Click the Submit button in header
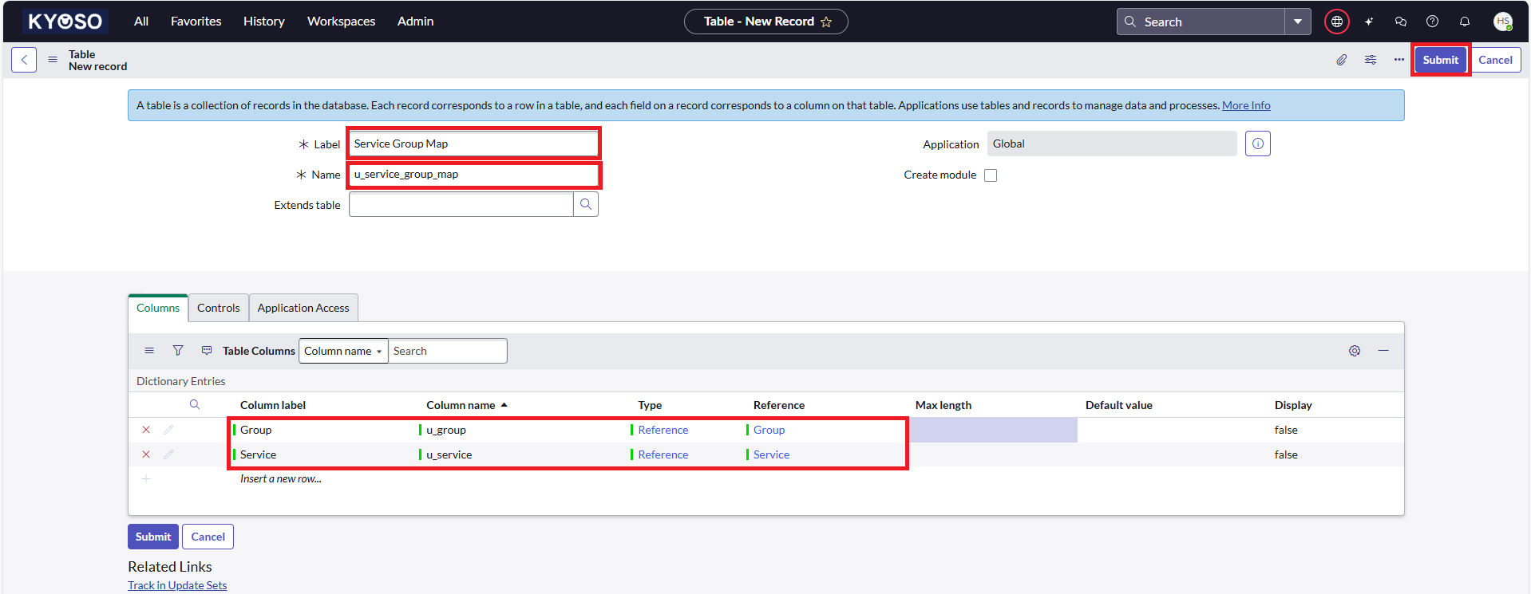The image size is (1531, 594). click(1440, 60)
